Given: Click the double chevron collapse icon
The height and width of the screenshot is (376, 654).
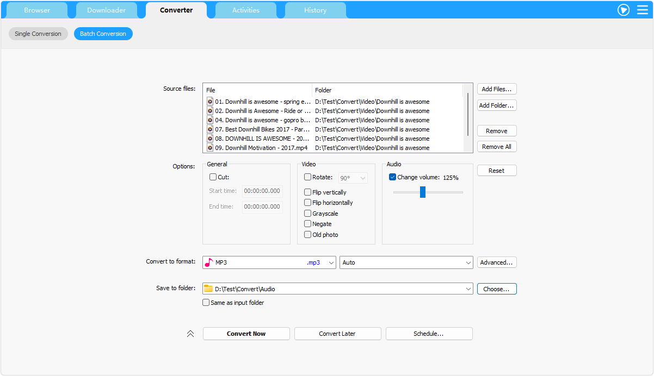Looking at the screenshot, I should click(x=190, y=334).
